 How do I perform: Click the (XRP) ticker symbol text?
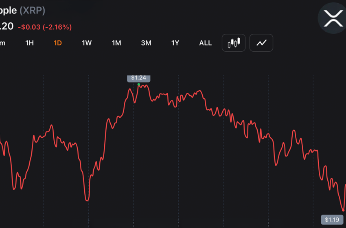[33, 11]
